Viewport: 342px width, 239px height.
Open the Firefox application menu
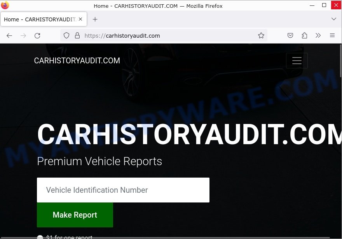(x=332, y=35)
